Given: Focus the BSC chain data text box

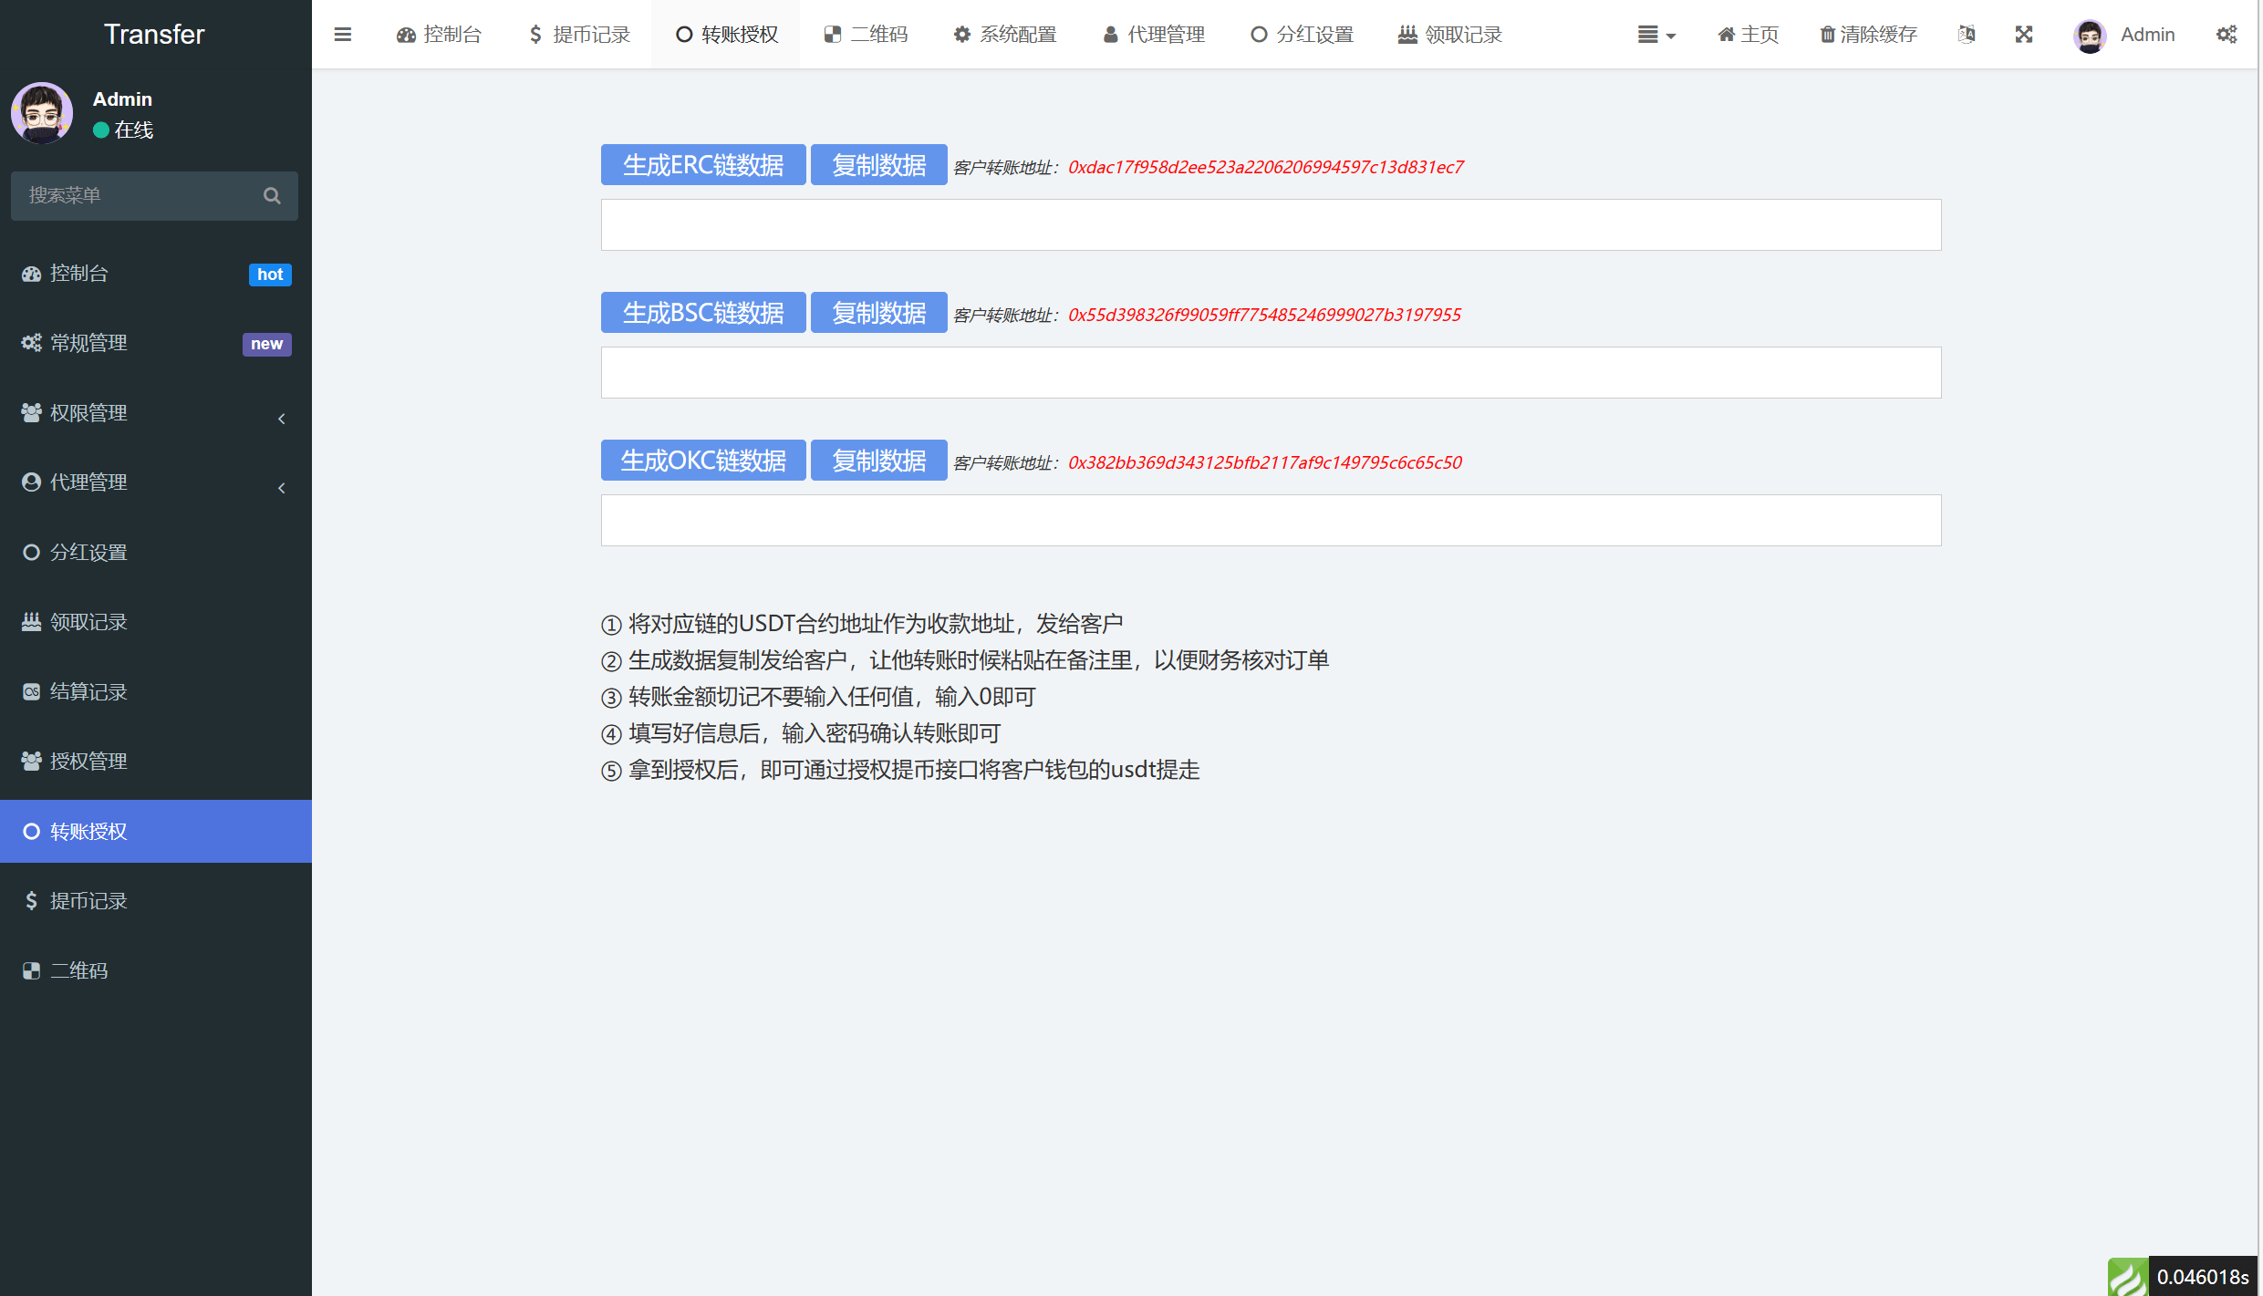Looking at the screenshot, I should 1271,373.
